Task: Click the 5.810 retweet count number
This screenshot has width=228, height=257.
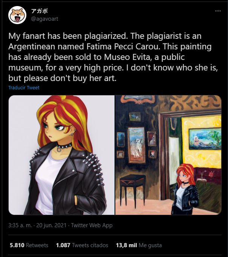Action: (17, 245)
